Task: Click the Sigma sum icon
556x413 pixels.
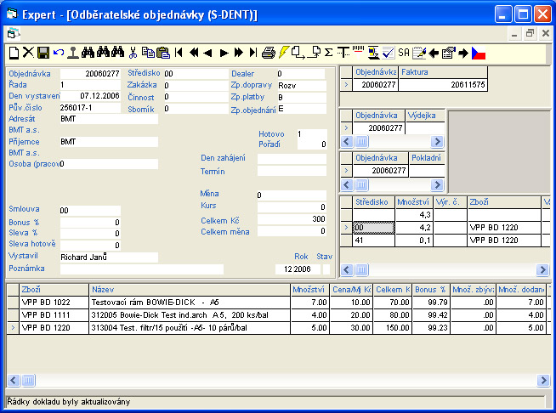Action: pyautogui.click(x=329, y=53)
